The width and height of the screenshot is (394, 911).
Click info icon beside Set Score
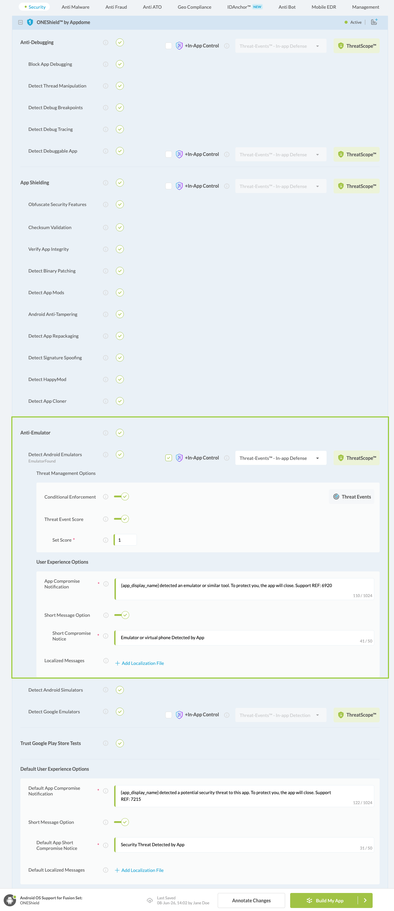pos(106,540)
